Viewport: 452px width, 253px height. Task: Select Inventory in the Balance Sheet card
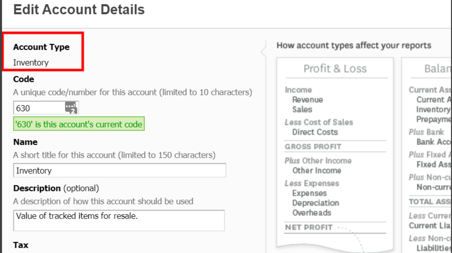pyautogui.click(x=433, y=110)
